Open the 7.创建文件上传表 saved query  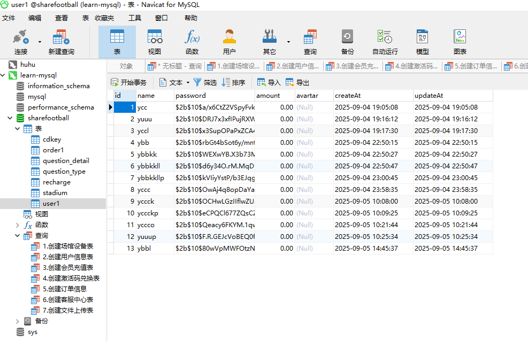pos(68,311)
